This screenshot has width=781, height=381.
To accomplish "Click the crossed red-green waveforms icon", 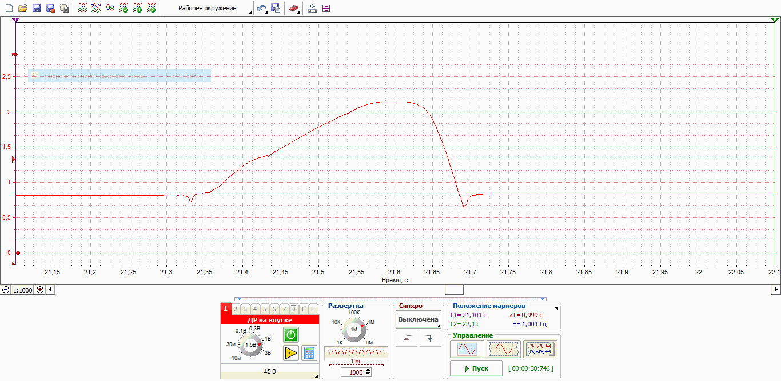I will click(96, 9).
